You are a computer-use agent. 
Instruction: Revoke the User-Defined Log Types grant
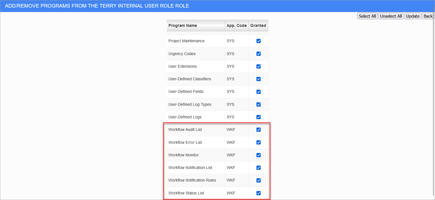258,104
